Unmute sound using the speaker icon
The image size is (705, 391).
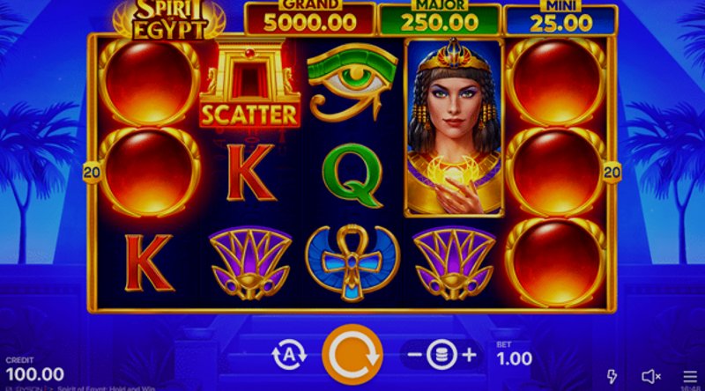[650, 377]
